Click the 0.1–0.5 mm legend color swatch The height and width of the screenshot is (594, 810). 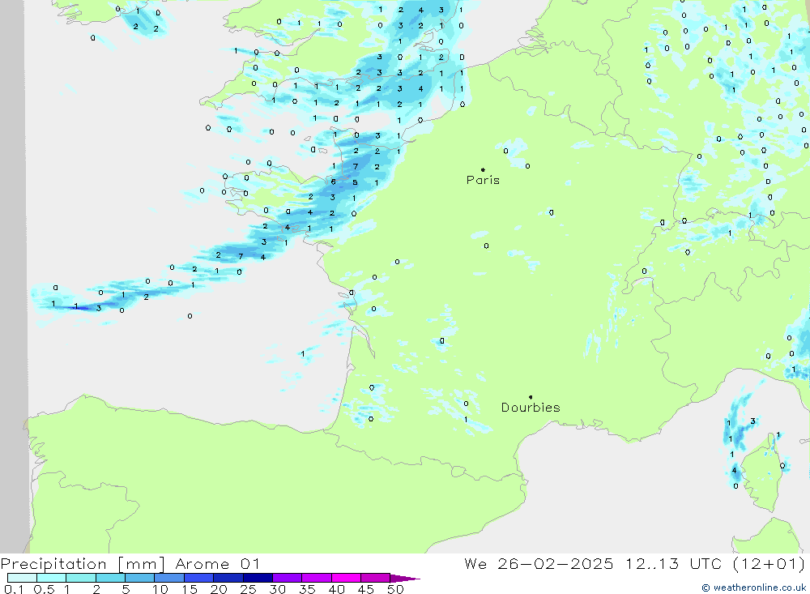coord(22,578)
